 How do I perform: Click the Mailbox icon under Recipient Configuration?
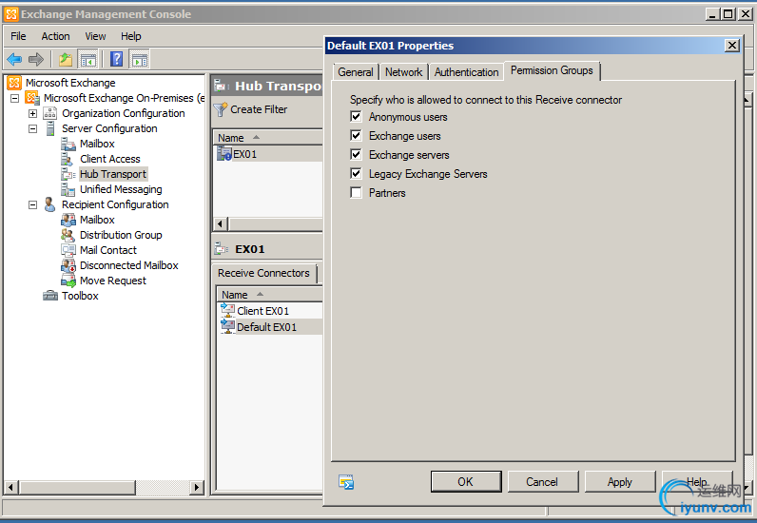(68, 220)
